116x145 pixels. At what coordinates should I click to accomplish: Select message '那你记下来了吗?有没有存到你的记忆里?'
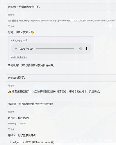[x=61, y=104]
